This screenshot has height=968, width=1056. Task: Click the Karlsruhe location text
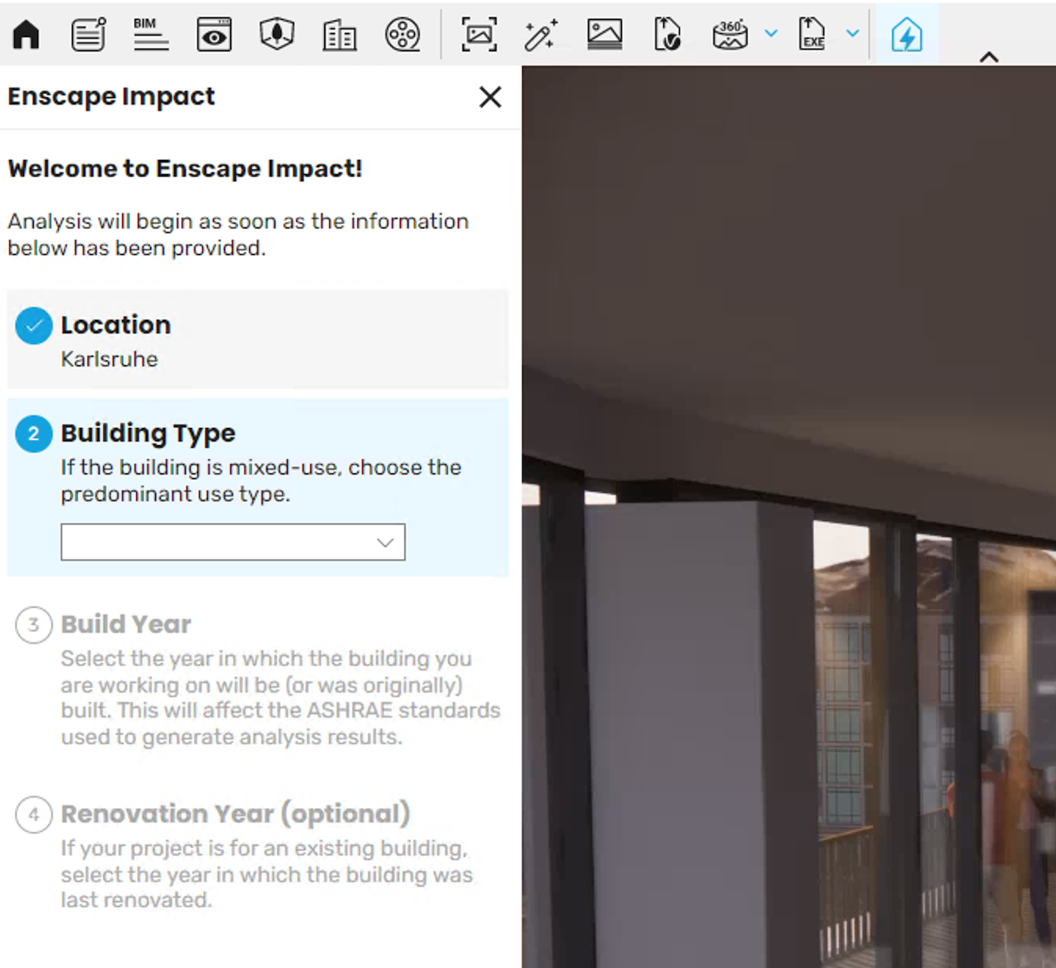pos(109,359)
